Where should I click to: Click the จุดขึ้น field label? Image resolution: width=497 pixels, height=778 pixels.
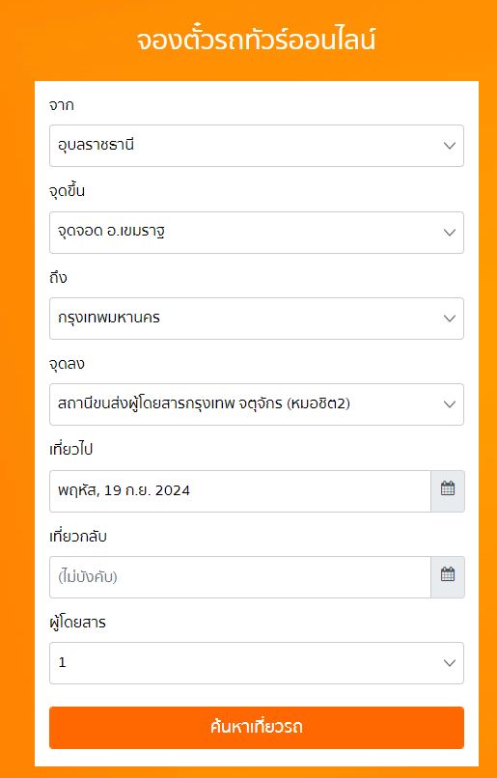pyautogui.click(x=67, y=191)
